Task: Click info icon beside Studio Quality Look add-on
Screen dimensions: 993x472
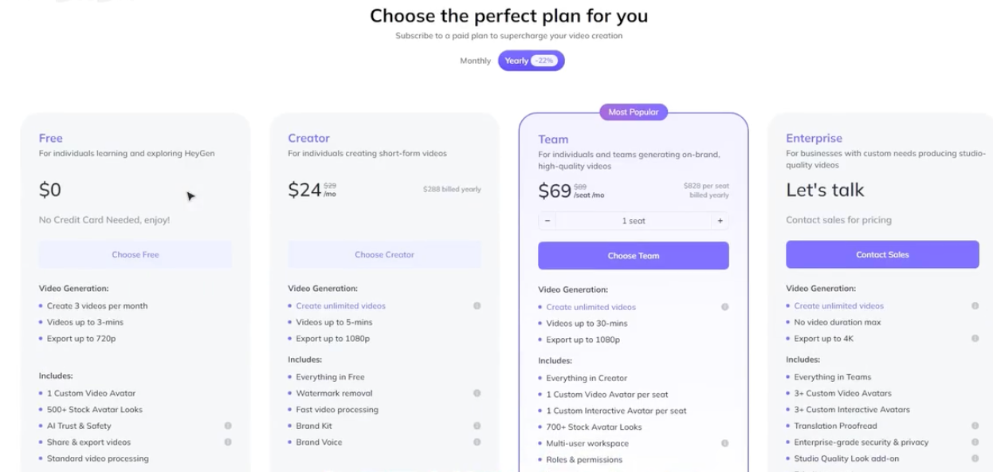Action: click(x=975, y=458)
